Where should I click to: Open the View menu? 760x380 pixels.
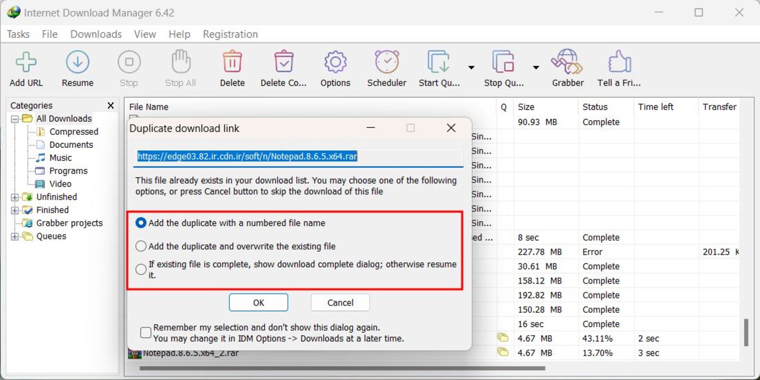click(x=145, y=34)
